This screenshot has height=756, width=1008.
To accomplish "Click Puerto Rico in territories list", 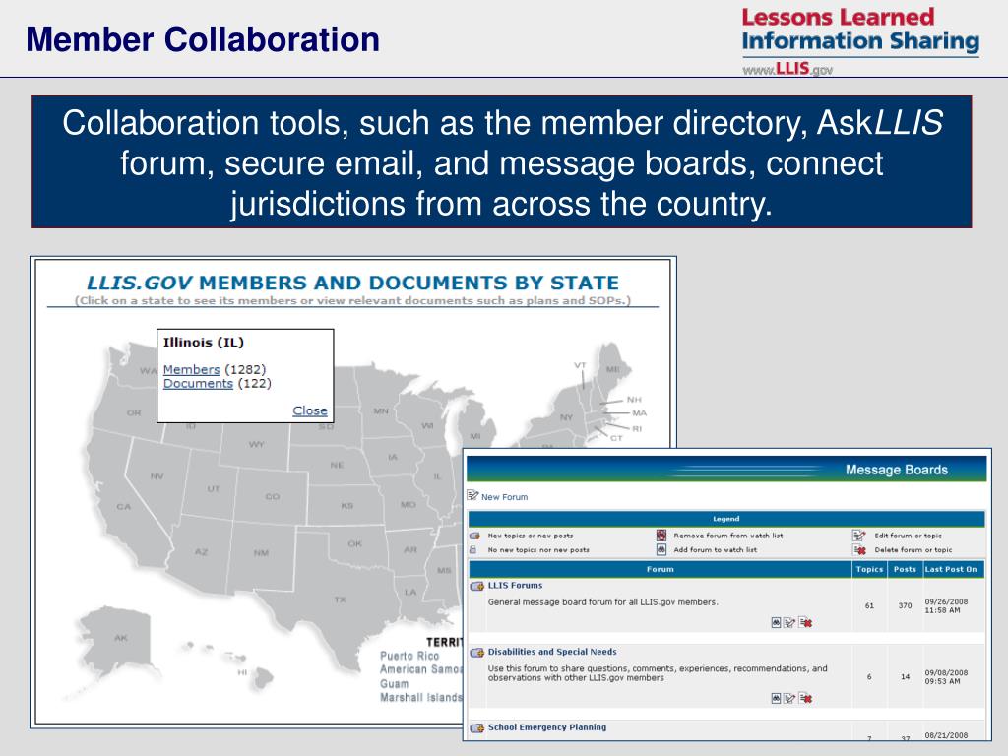I will pos(409,656).
